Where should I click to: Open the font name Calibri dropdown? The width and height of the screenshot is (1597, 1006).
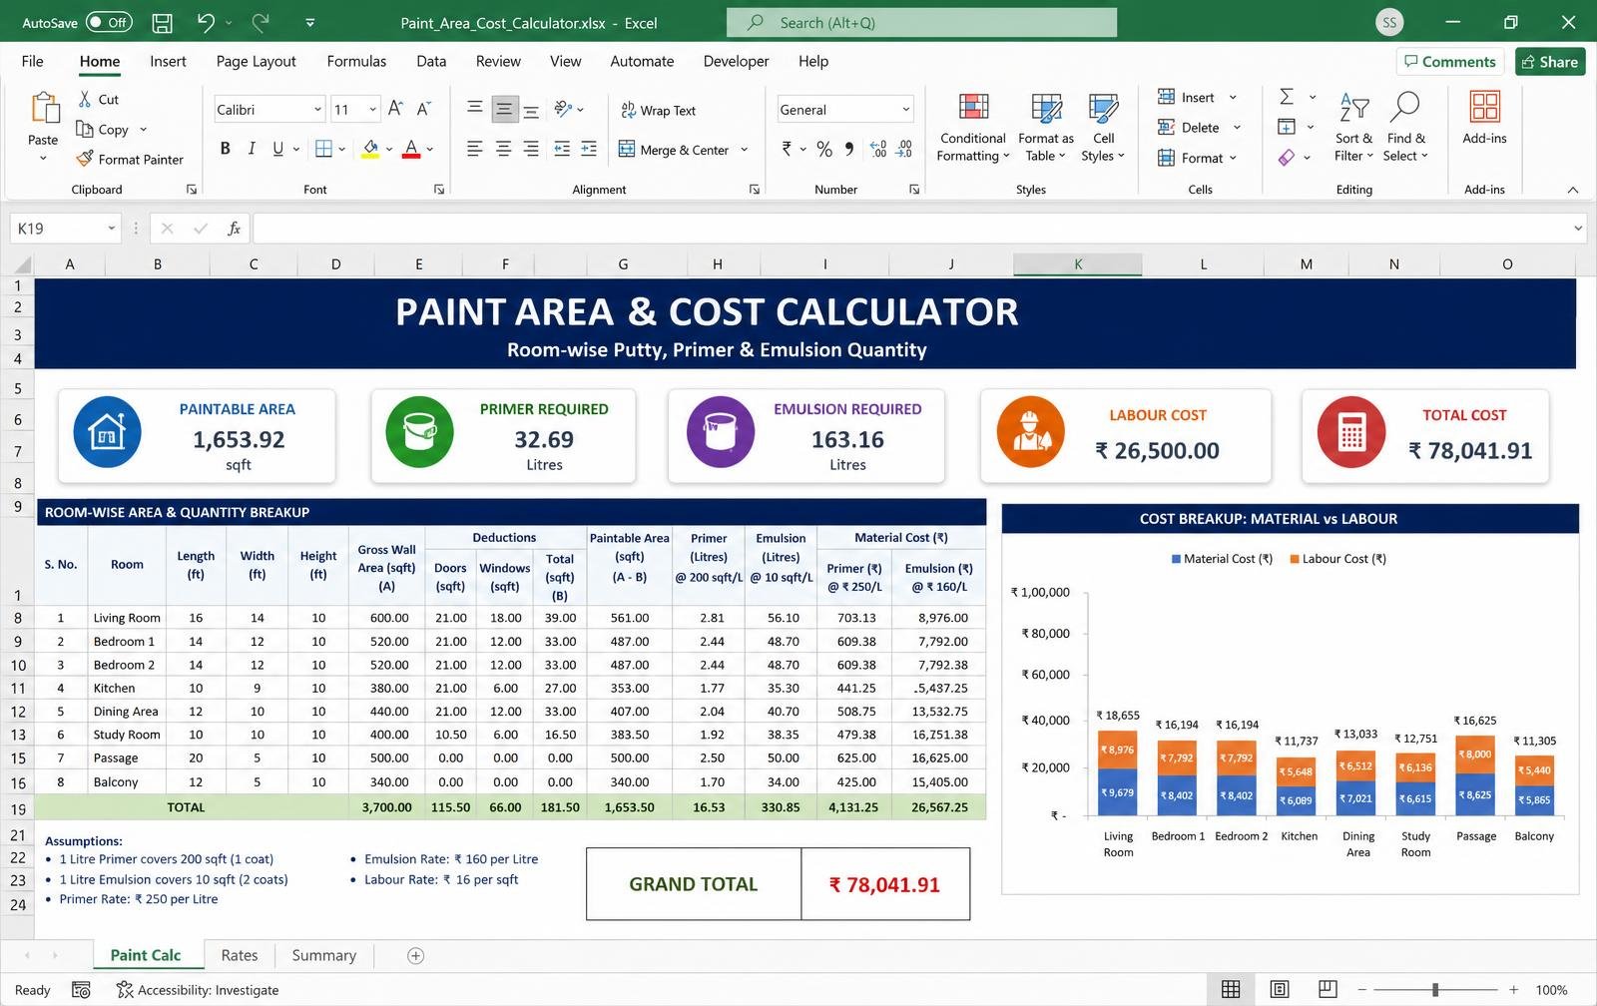tap(317, 110)
